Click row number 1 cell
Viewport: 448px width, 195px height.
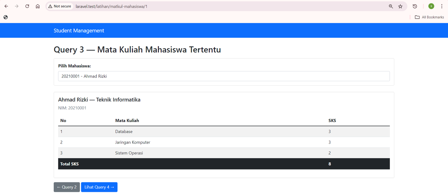coord(61,131)
